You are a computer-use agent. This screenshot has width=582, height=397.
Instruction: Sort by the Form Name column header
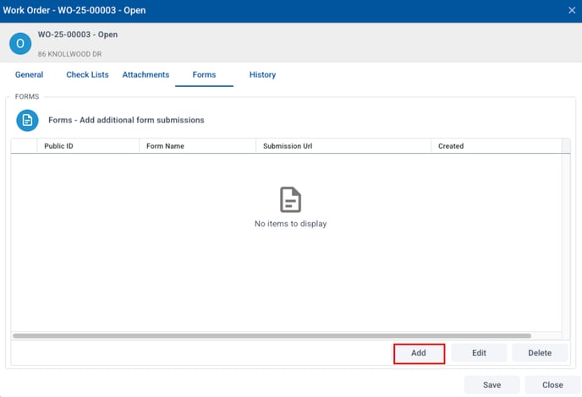pyautogui.click(x=165, y=146)
